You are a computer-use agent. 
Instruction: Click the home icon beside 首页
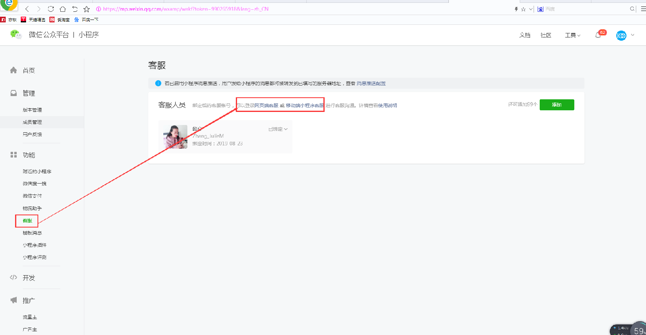click(13, 70)
